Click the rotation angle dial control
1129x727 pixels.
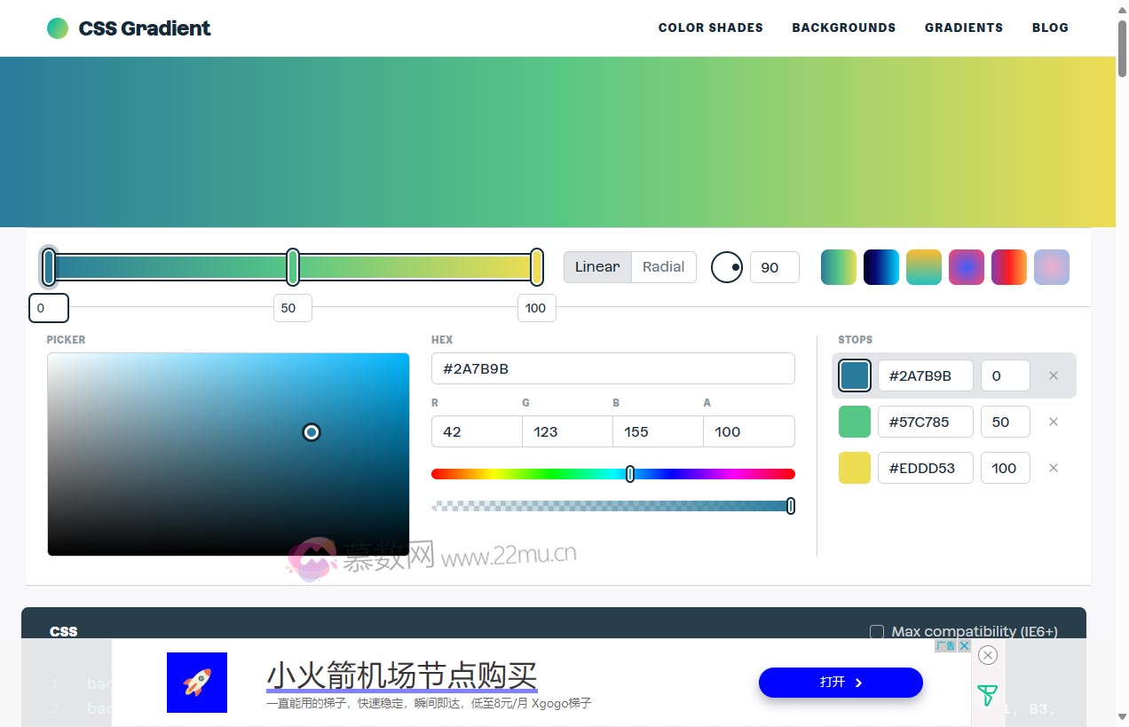click(x=726, y=266)
